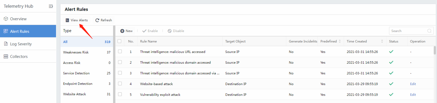Sort by the Predefined column arrows
Screen dimensions: 437x103
pos(340,41)
